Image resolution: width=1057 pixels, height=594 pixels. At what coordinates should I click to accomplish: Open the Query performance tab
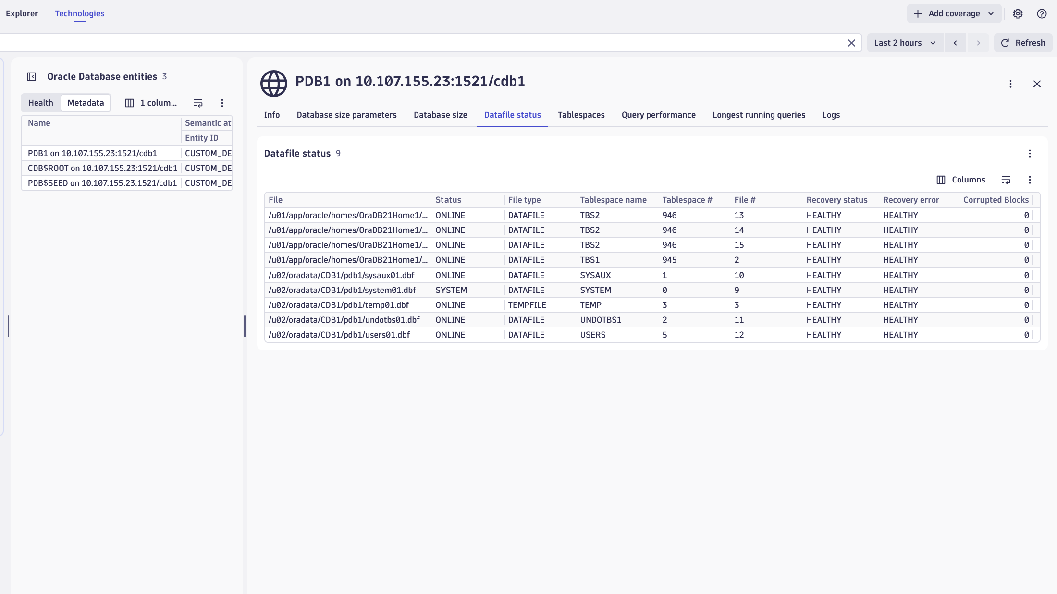[658, 115]
